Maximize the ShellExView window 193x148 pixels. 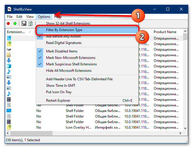coord(168,9)
